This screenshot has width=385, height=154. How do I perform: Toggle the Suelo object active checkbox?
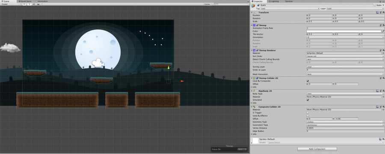tap(258, 5)
